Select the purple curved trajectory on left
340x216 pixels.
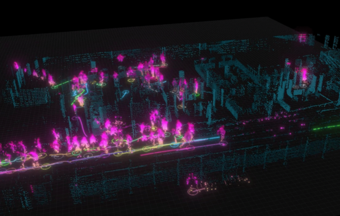click(81, 123)
